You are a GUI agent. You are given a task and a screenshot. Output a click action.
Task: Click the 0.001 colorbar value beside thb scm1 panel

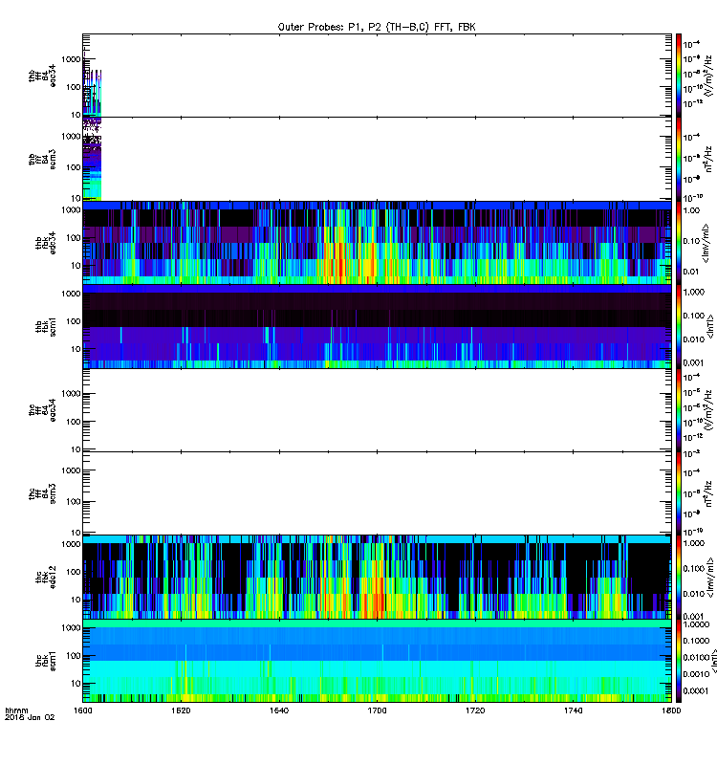coord(694,362)
